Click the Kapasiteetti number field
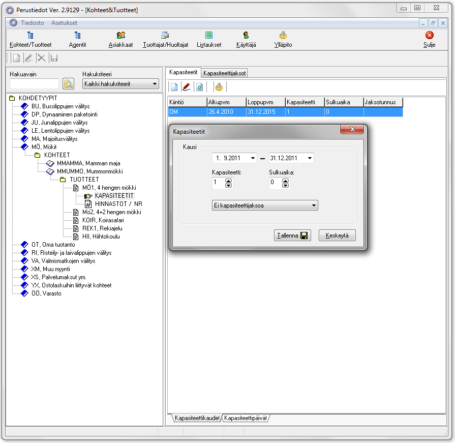455x443 pixels. coord(219,183)
